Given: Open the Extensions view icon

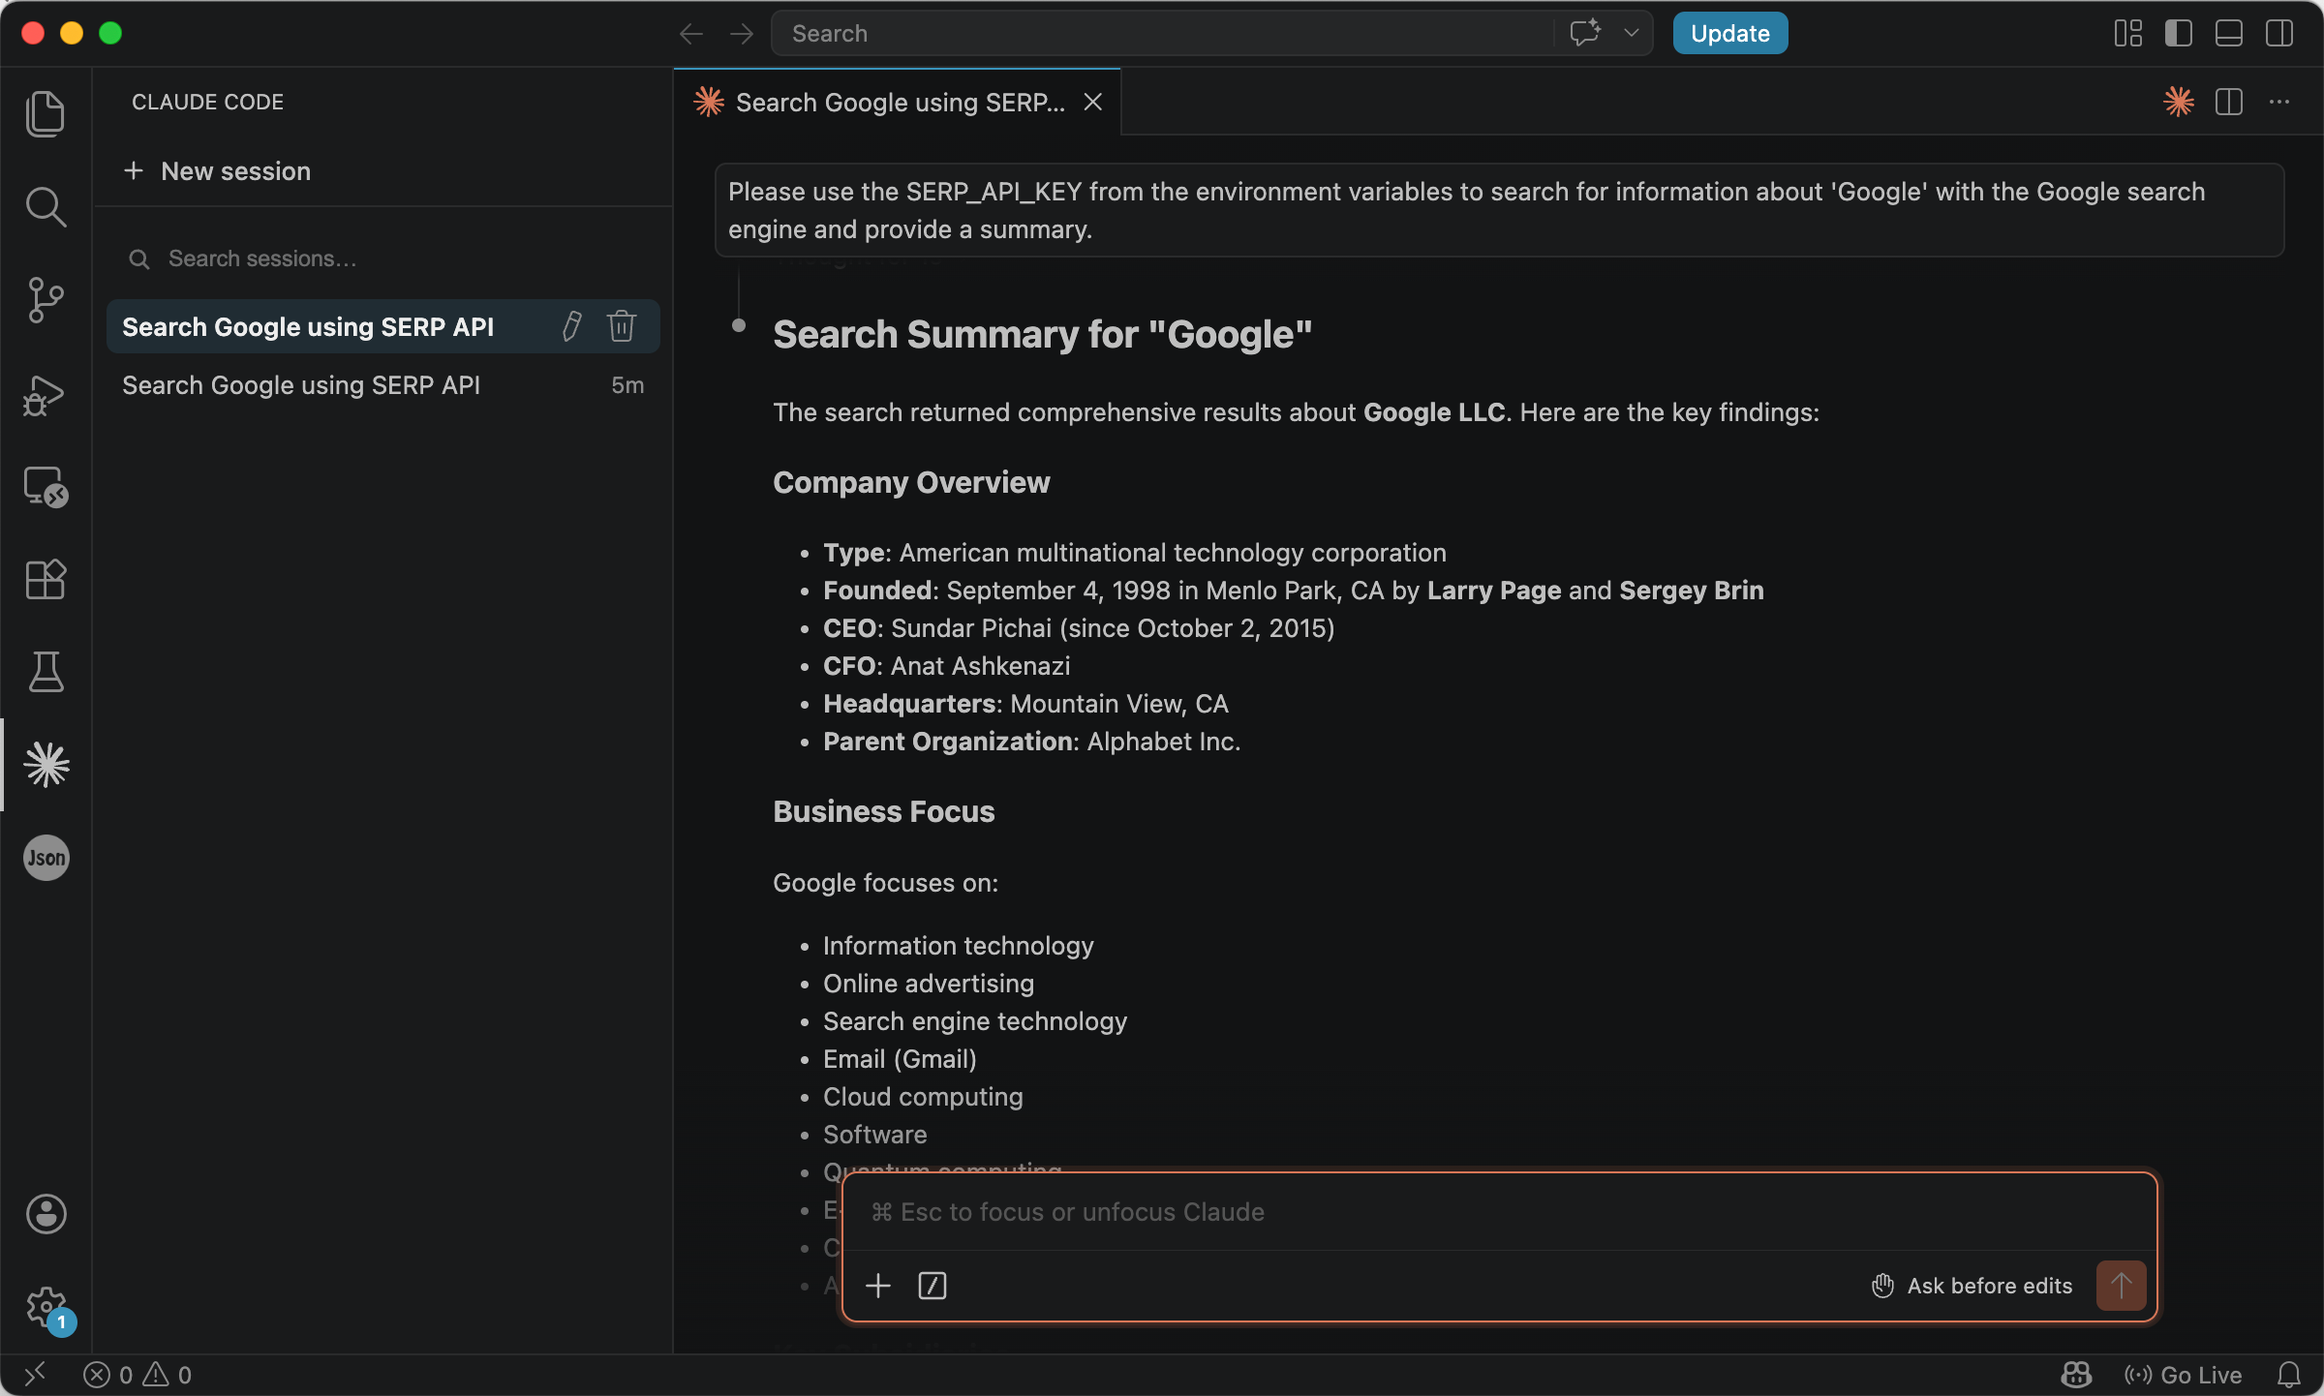Looking at the screenshot, I should pos(46,579).
